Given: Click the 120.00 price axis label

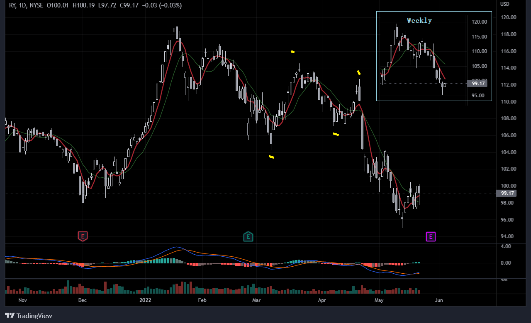Looking at the screenshot, I should pos(508,17).
